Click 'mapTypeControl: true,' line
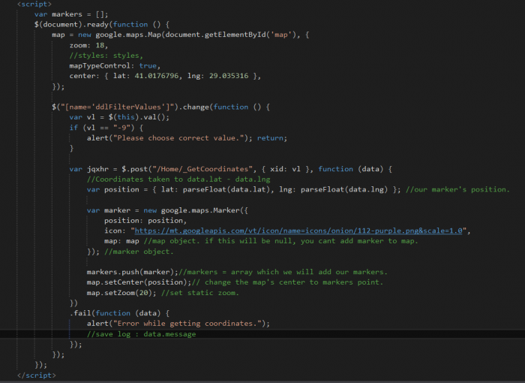 pyautogui.click(x=115, y=66)
